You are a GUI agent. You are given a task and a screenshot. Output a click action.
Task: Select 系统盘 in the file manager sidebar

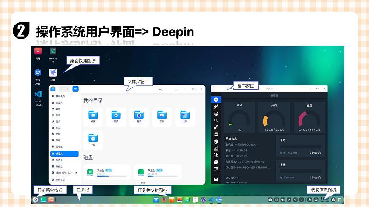tap(65, 160)
